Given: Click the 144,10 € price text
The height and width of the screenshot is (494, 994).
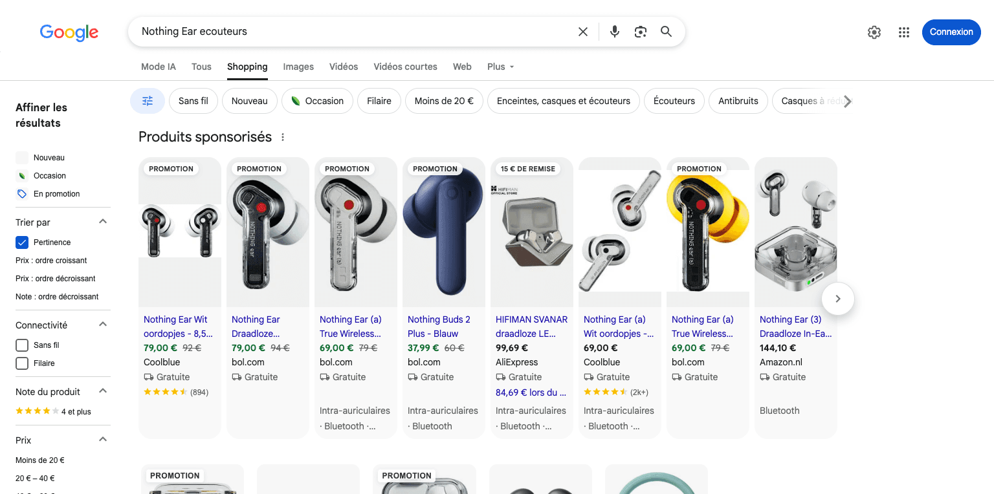Looking at the screenshot, I should pyautogui.click(x=778, y=348).
